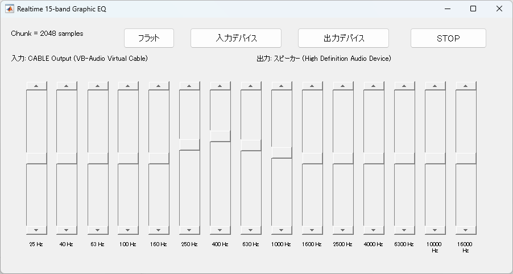Click the '1000 Hz' band label
513x274 pixels.
pos(281,244)
